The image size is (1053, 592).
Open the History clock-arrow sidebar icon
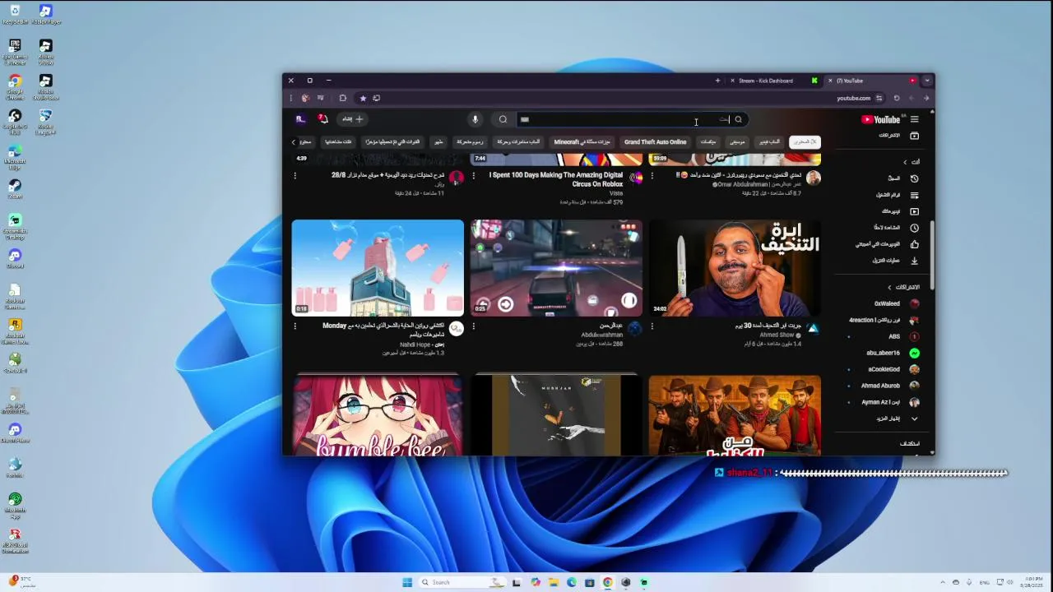tap(914, 178)
